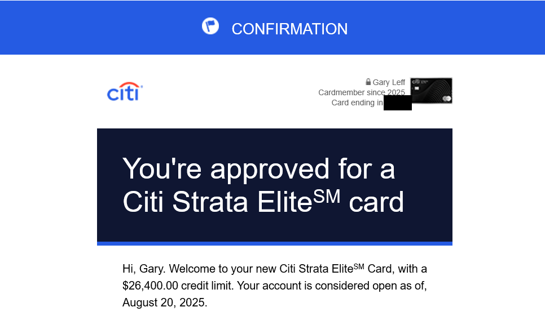Click the Cardmember since 2025 text
The height and width of the screenshot is (316, 545).
362,92
